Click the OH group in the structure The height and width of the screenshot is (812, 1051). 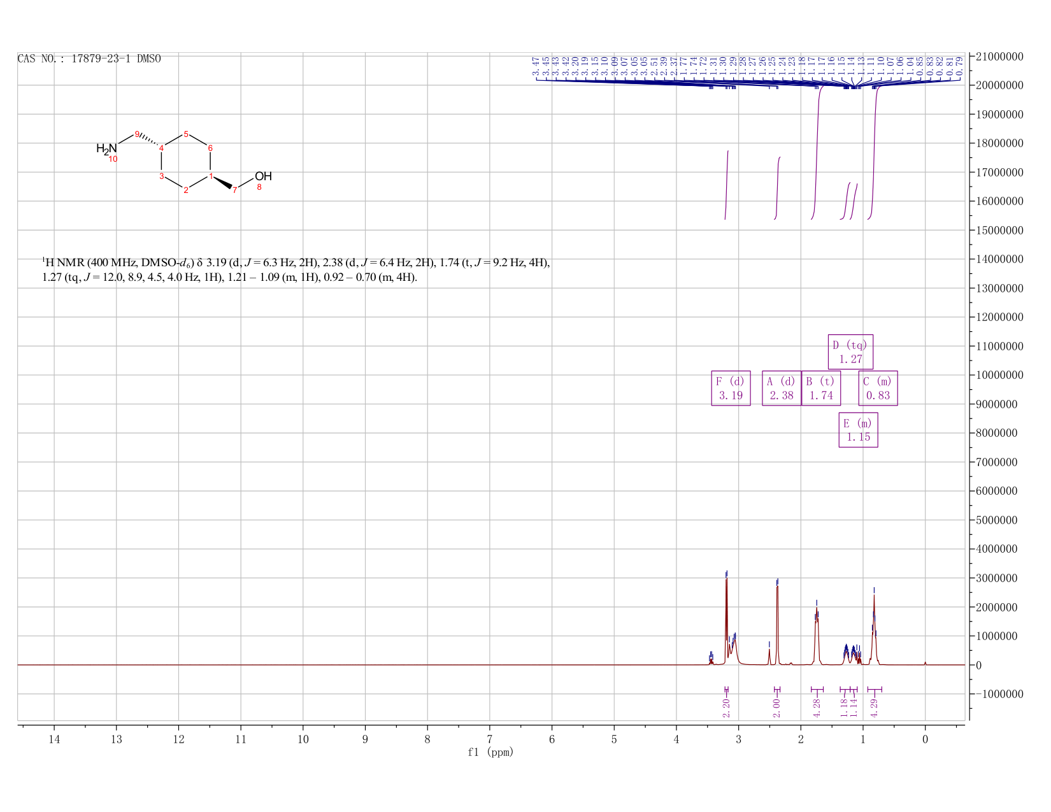pos(263,176)
